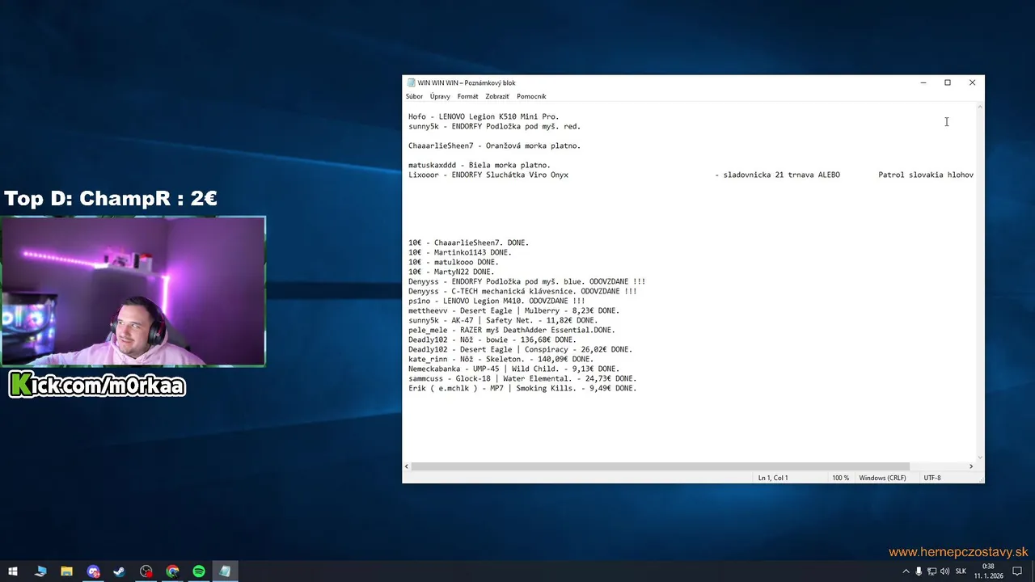Click the 'sunny5k - AK-47 | Safety Net' line
1035x582 pixels.
point(503,320)
